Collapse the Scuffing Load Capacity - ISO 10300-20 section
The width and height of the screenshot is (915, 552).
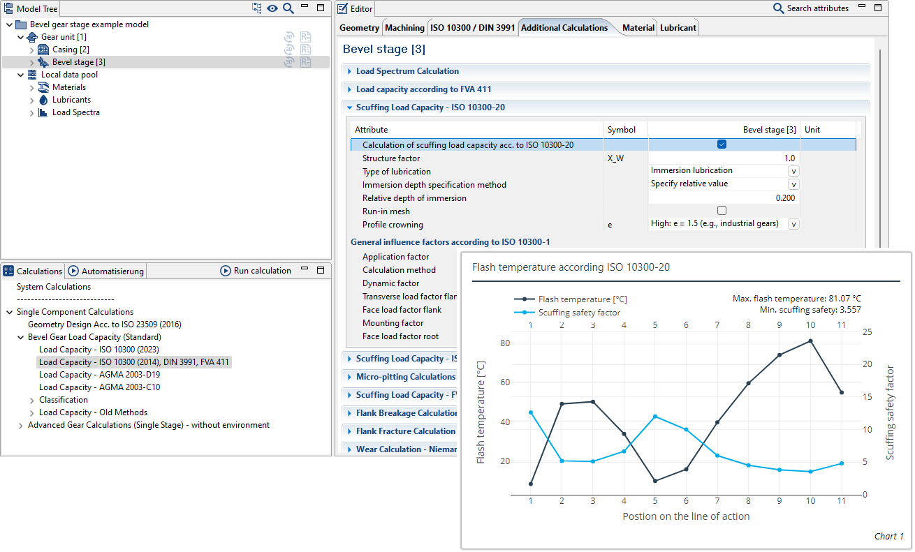coord(349,107)
